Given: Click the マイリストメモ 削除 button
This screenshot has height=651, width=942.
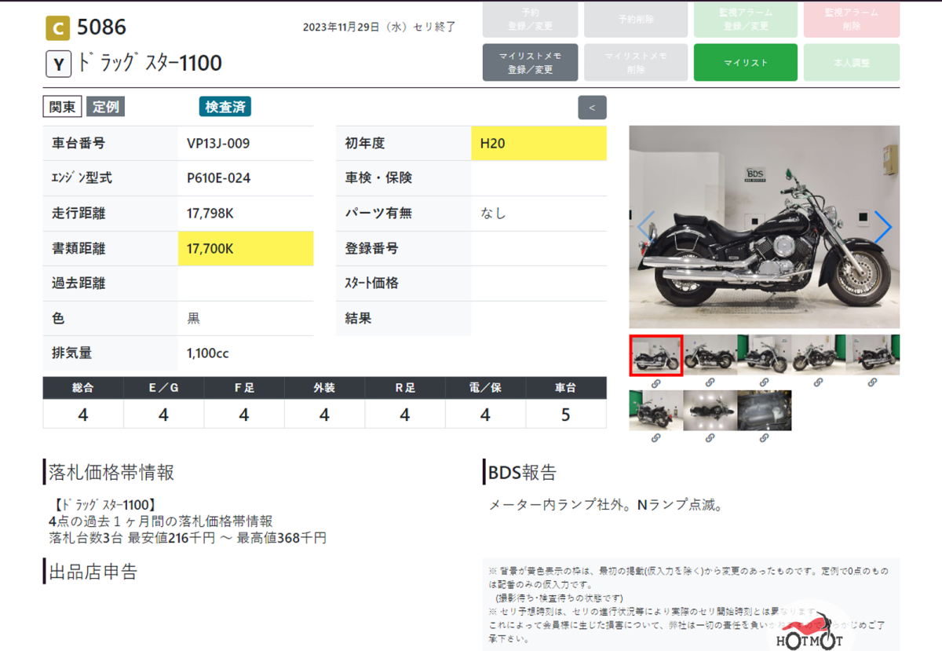Looking at the screenshot, I should pos(636,63).
